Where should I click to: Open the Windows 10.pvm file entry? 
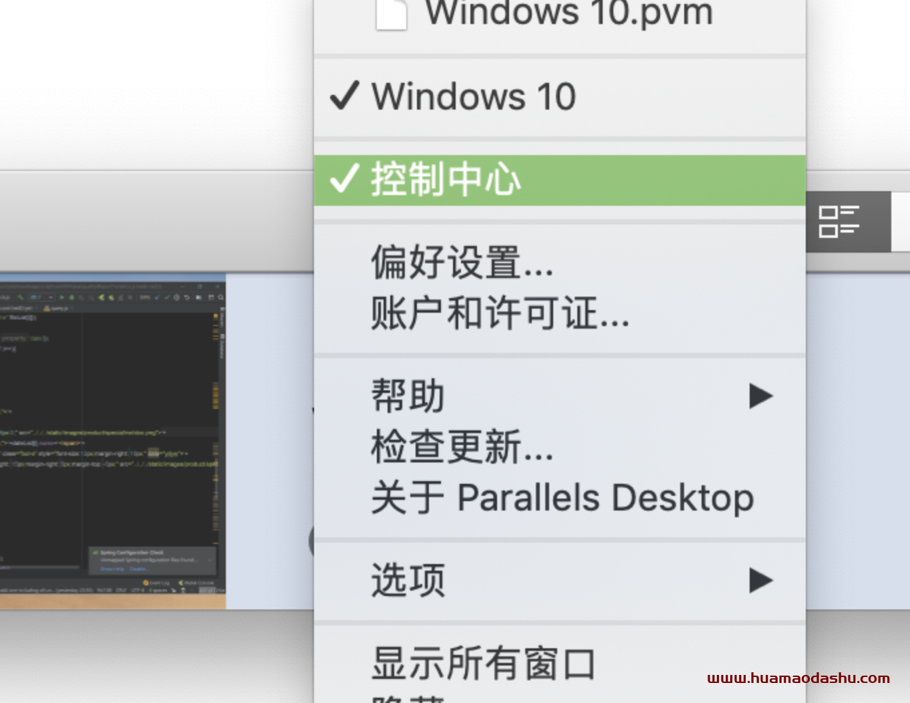point(560,15)
